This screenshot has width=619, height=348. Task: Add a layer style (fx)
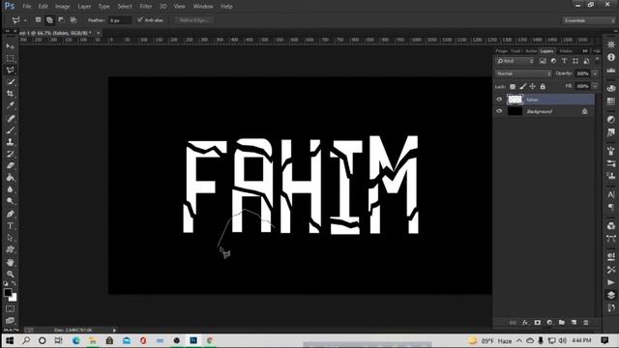point(525,322)
